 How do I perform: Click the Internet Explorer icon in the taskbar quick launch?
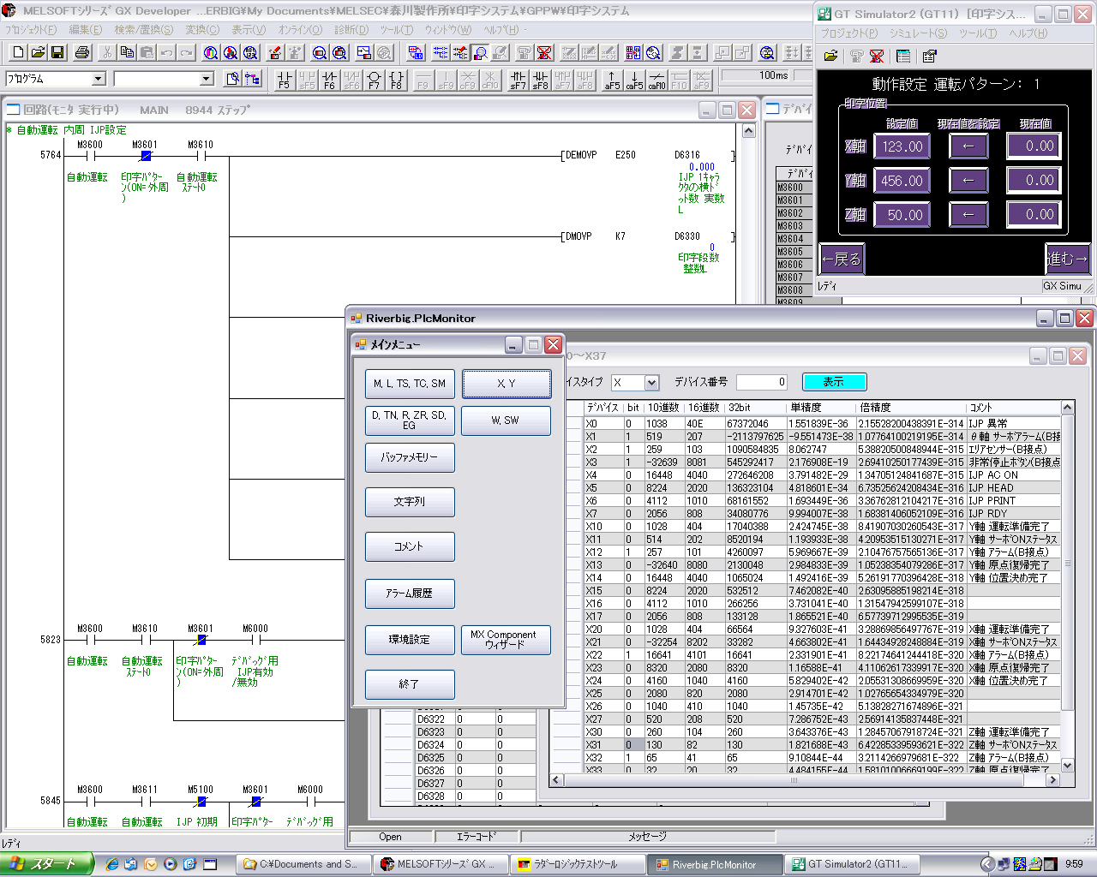click(x=112, y=864)
